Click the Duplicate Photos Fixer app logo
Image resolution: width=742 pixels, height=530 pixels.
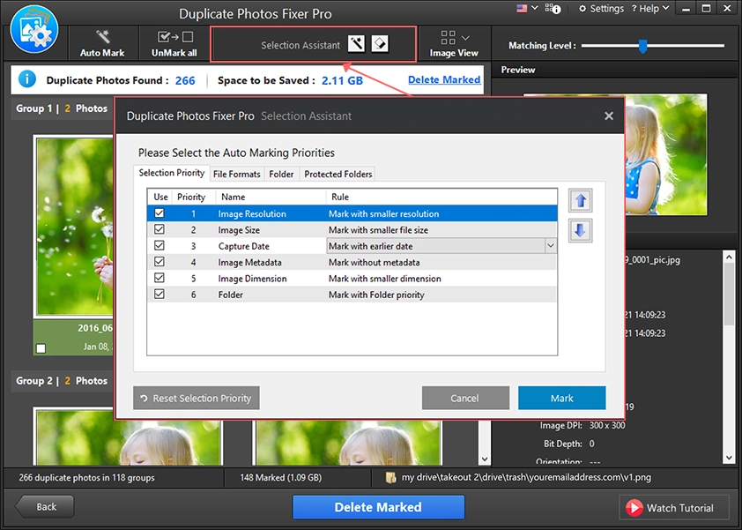point(34,30)
